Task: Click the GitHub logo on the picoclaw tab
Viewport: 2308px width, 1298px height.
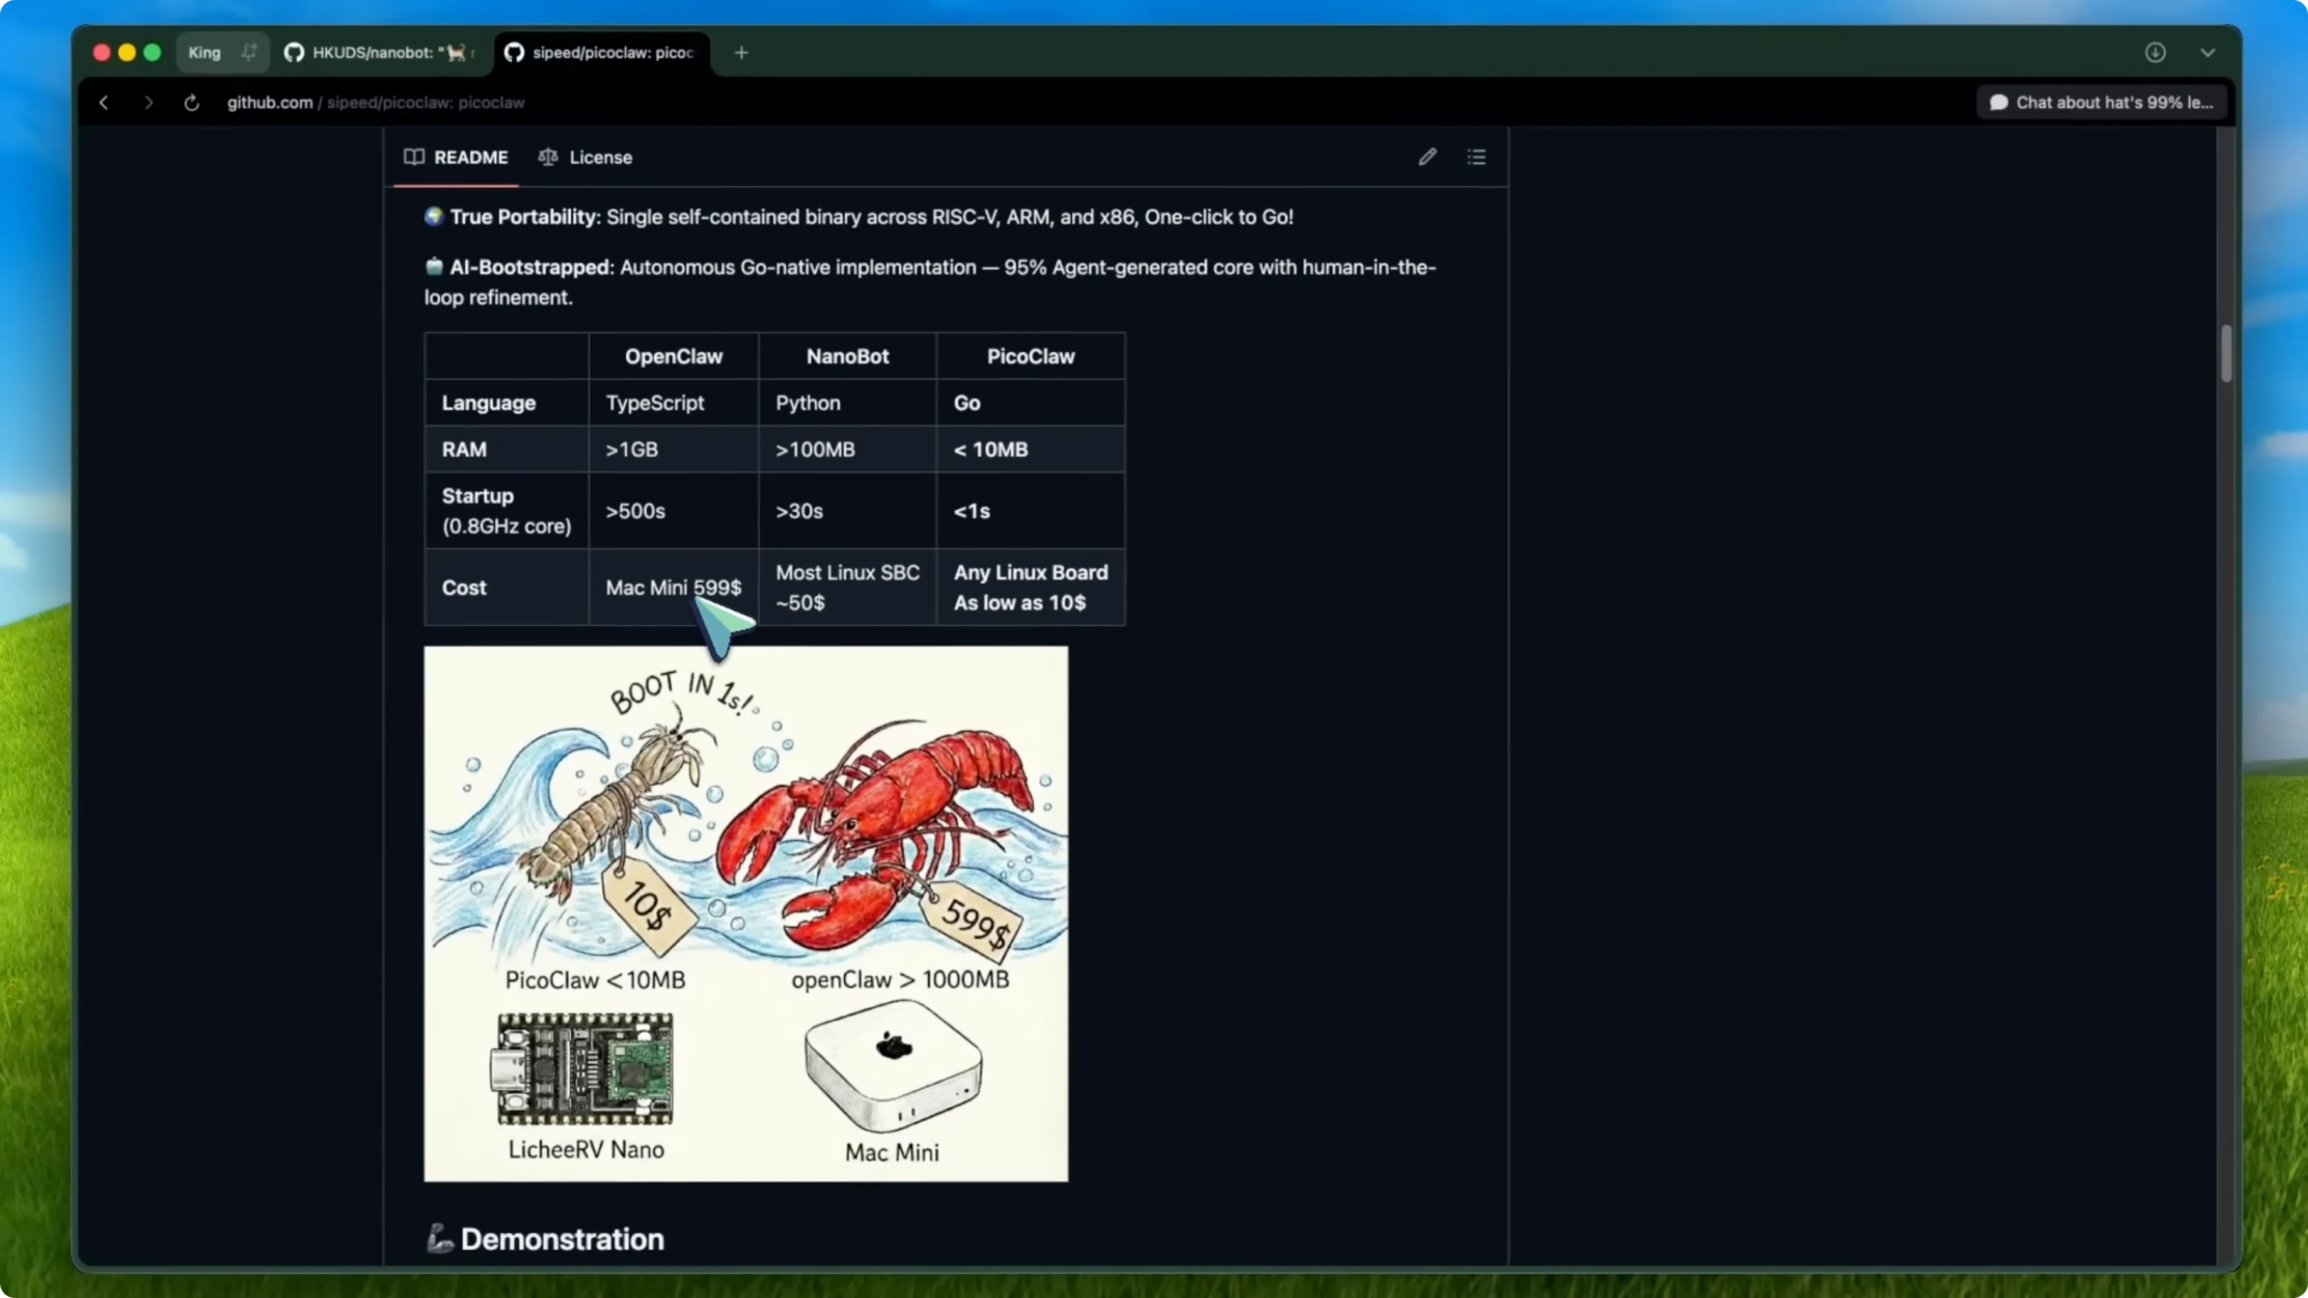Action: tap(514, 53)
